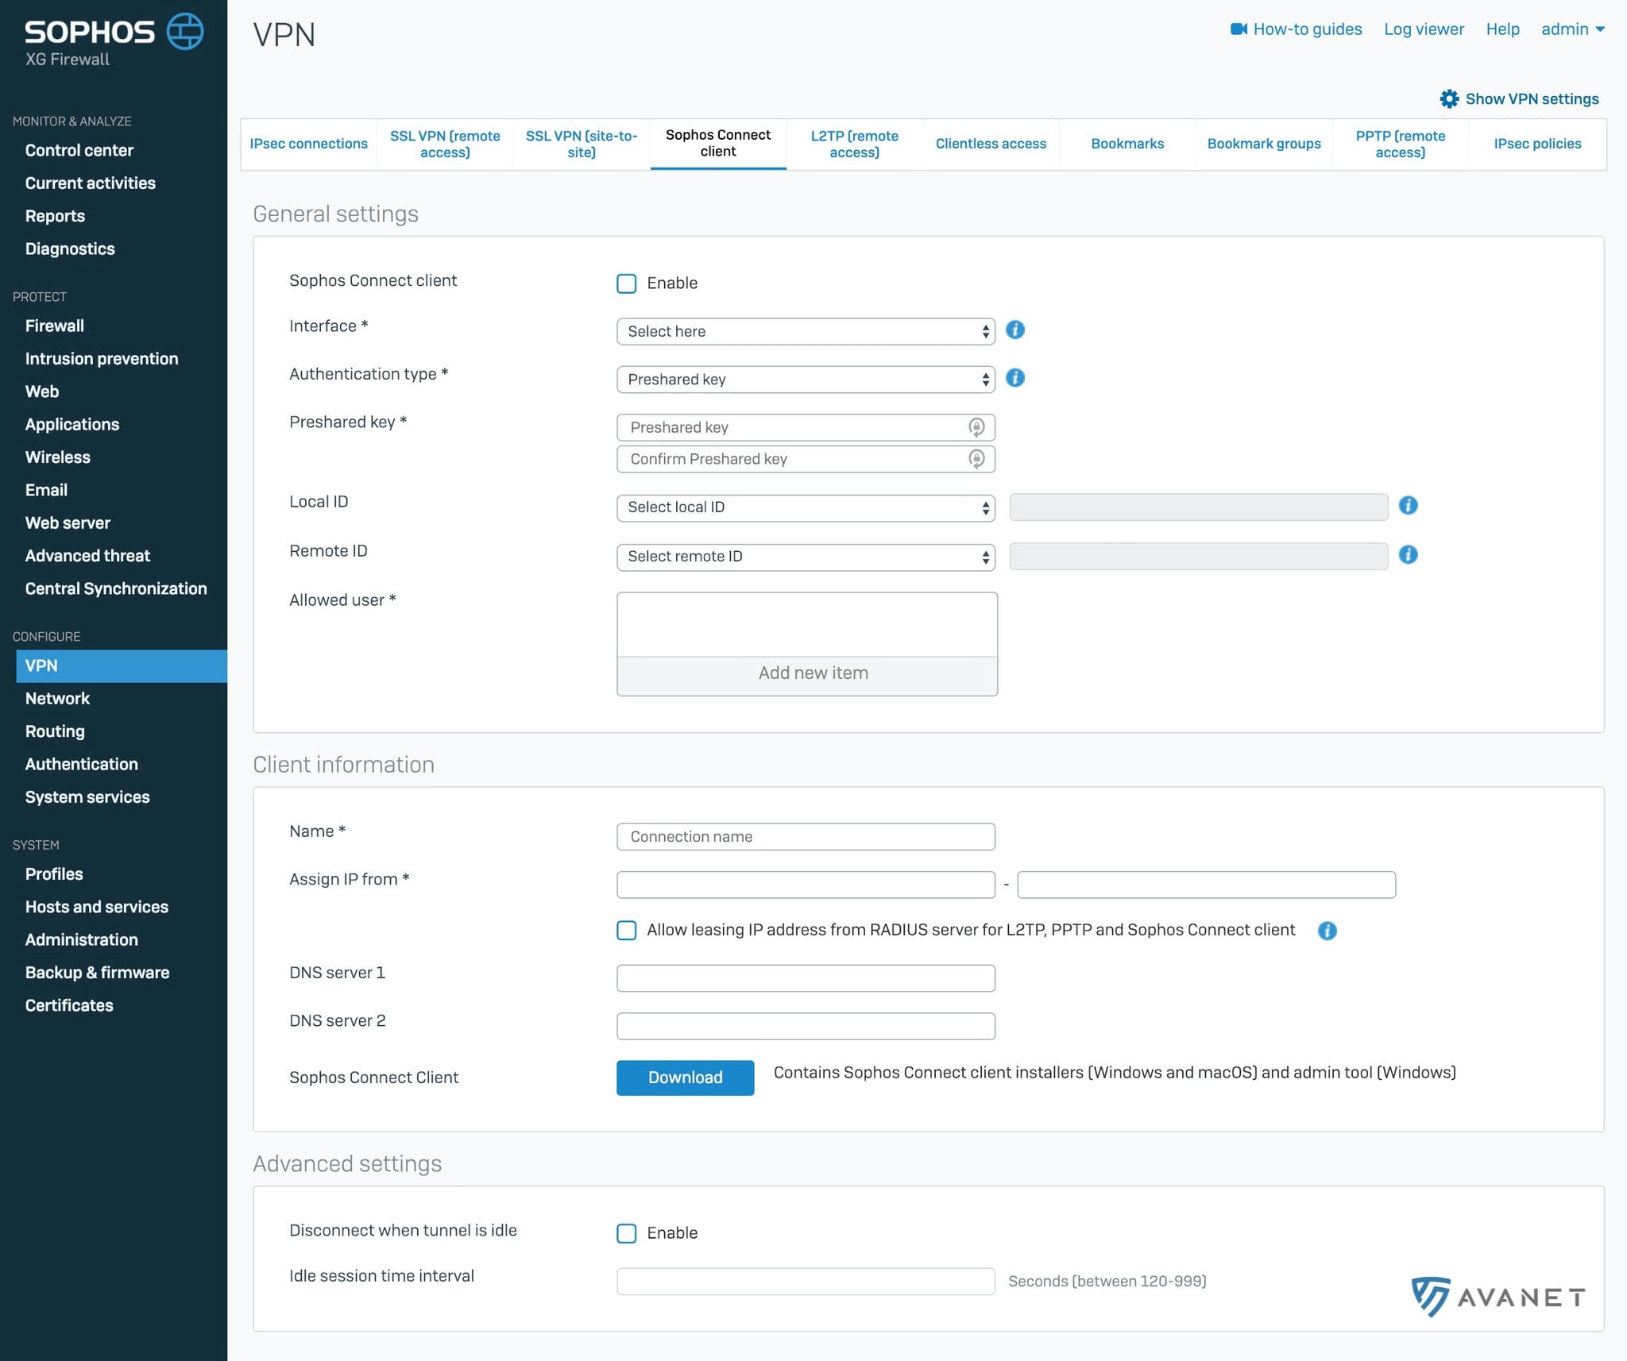Switch to PPTP (remote access) tab

point(1401,144)
